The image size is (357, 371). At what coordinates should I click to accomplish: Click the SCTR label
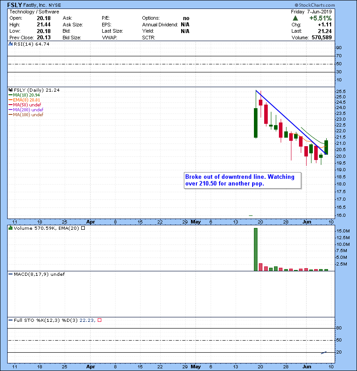point(149,38)
